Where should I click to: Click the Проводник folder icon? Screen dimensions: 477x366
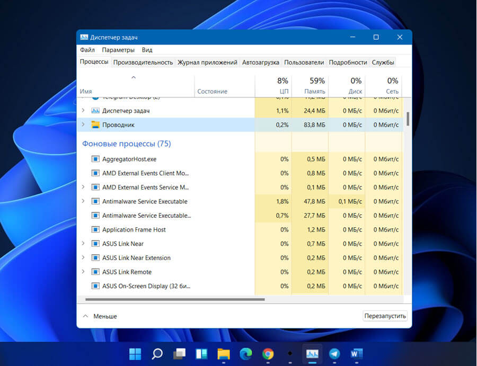click(x=95, y=124)
